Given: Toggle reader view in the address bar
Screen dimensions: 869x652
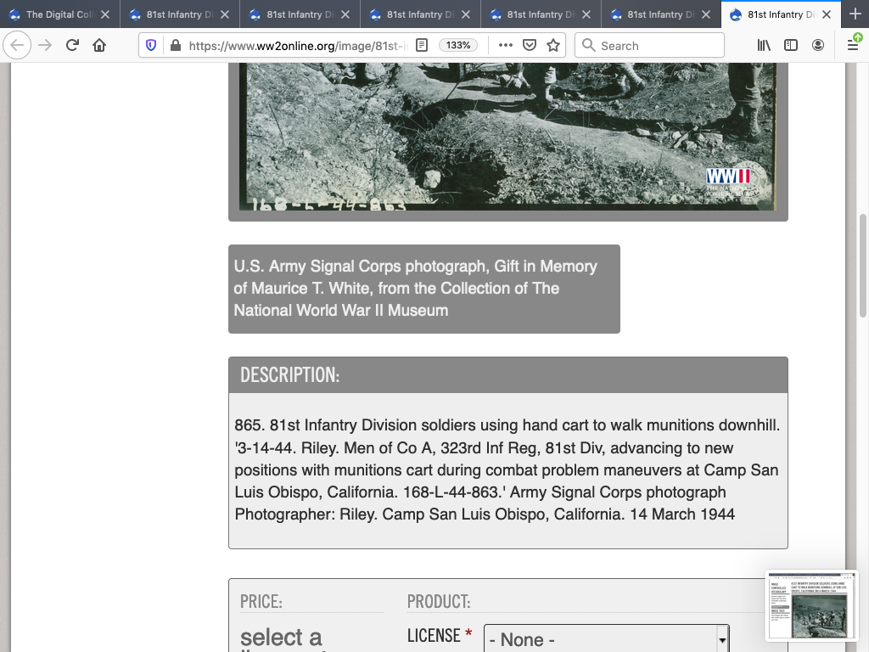Looking at the screenshot, I should point(422,45).
